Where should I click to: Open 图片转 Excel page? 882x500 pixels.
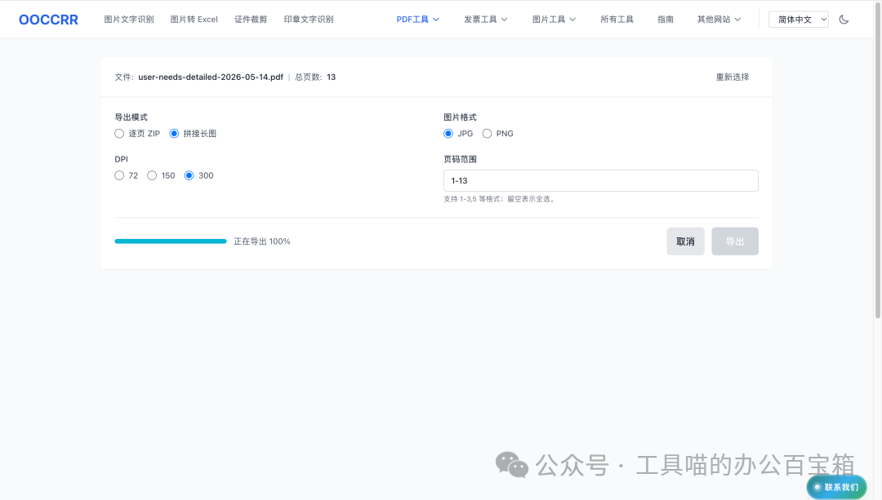tap(194, 19)
